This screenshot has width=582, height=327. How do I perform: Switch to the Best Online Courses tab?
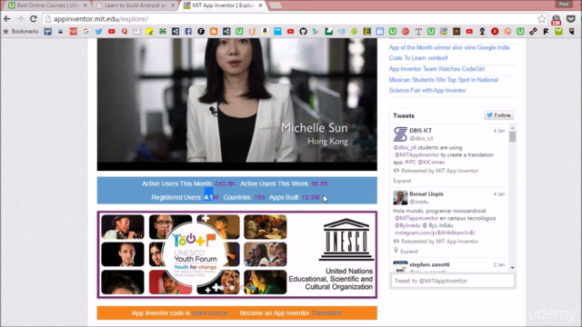click(x=47, y=5)
